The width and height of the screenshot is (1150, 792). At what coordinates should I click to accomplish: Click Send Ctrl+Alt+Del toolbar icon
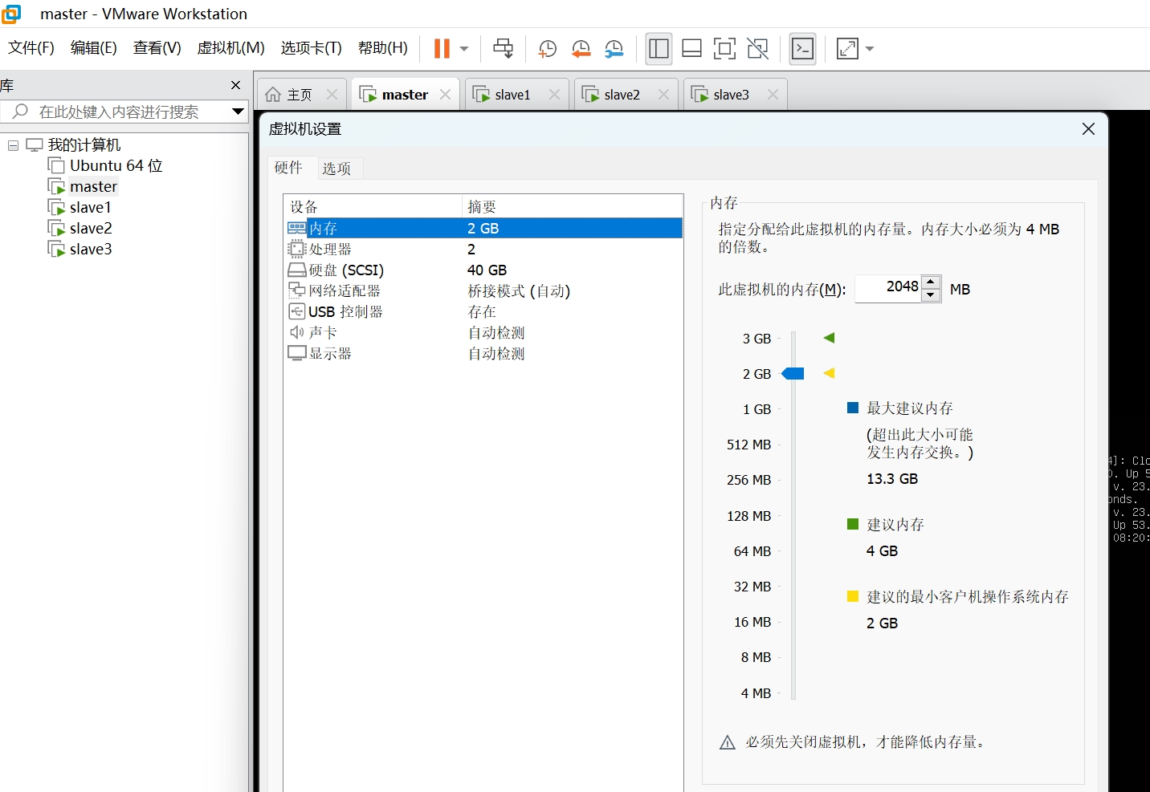(504, 48)
